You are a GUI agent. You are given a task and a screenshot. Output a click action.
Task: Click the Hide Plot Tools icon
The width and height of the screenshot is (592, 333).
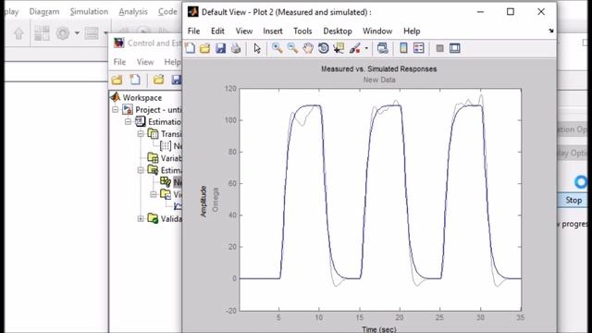click(439, 48)
